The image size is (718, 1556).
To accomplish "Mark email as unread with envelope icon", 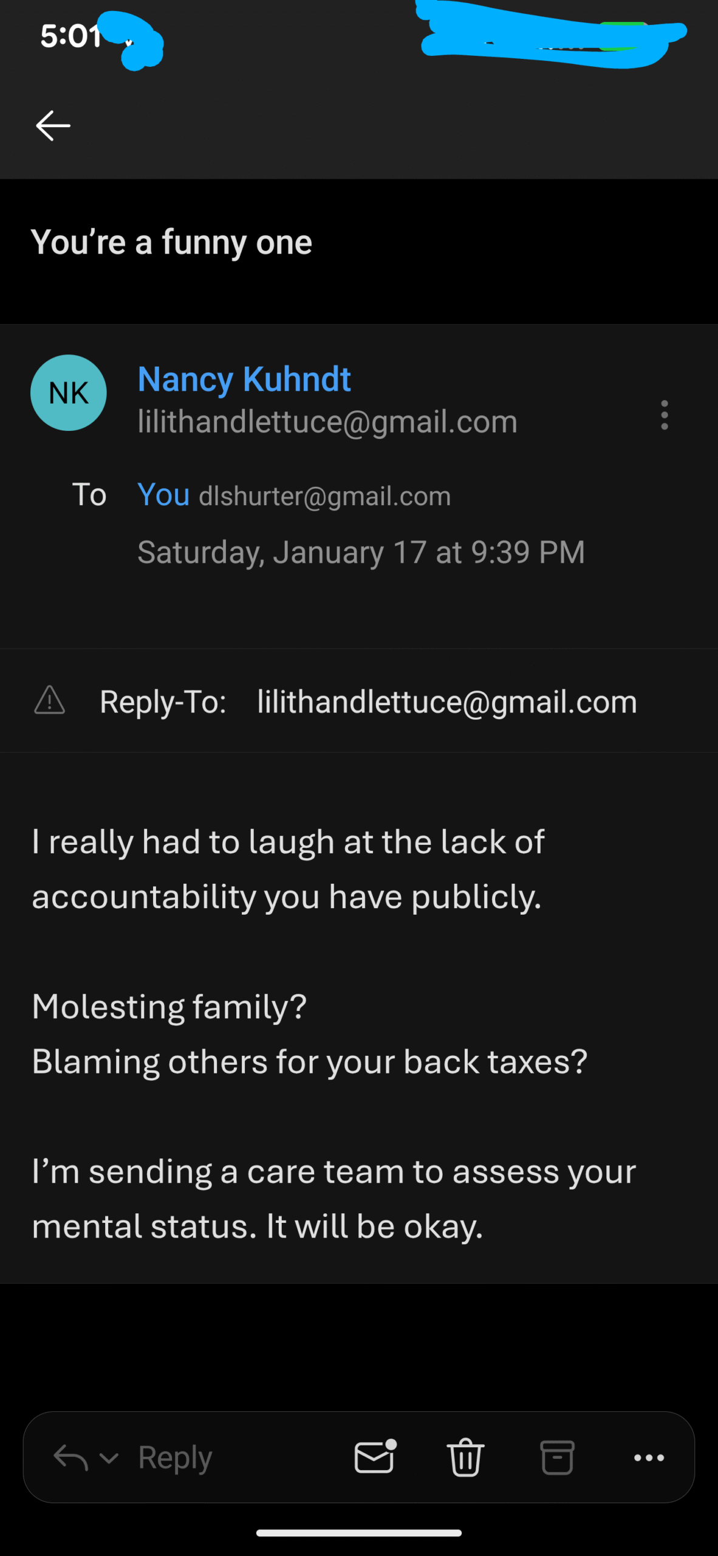I will point(375,1457).
